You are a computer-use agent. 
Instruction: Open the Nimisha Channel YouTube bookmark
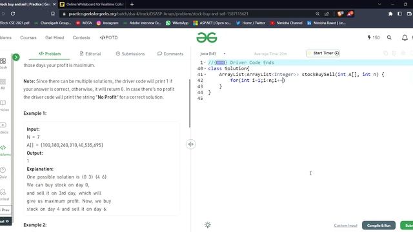[x=286, y=23]
